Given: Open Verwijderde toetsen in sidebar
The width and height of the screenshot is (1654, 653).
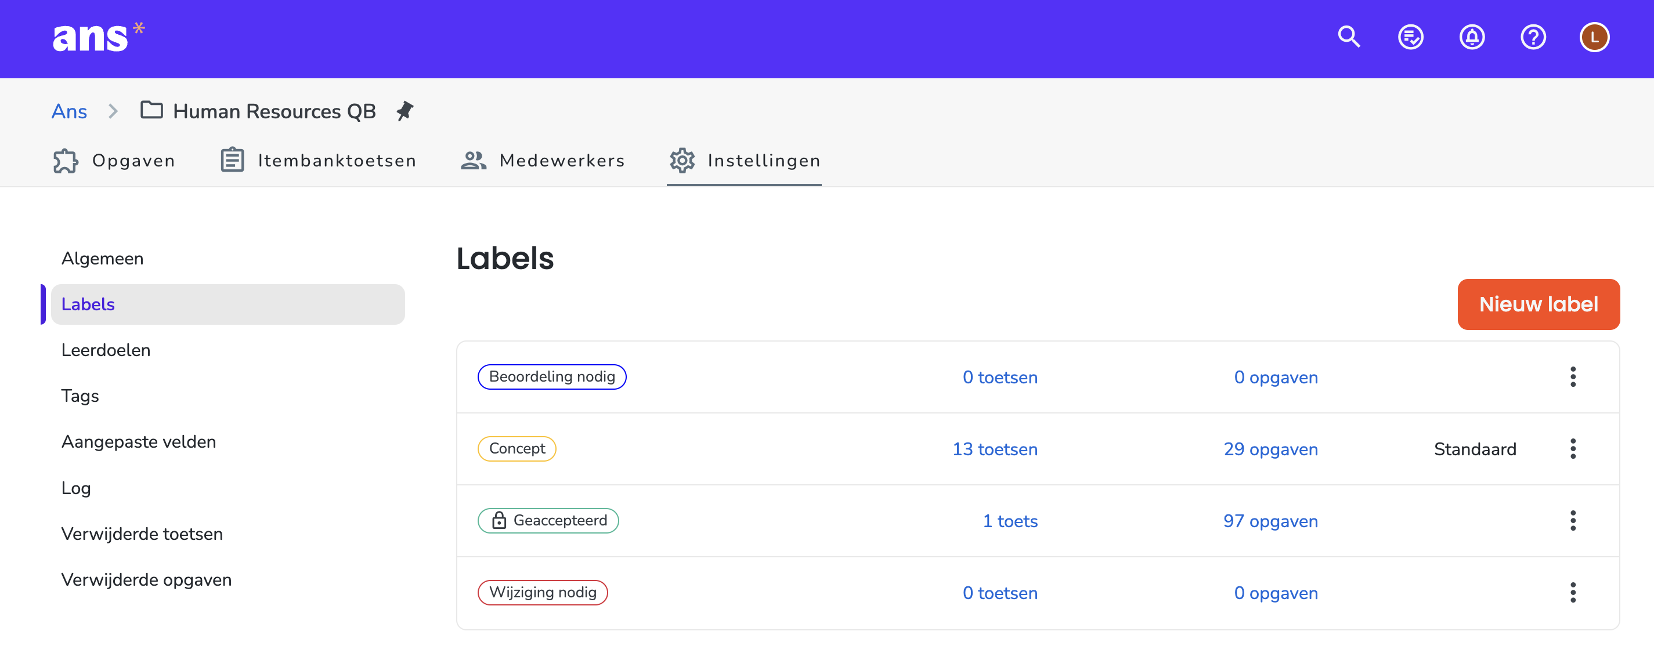Looking at the screenshot, I should pyautogui.click(x=228, y=534).
